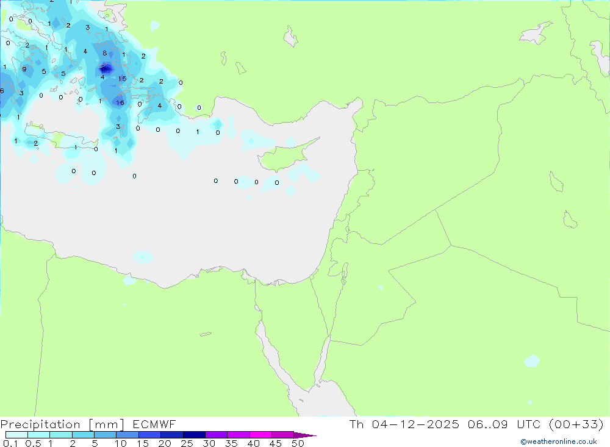Click the '0.1' legend scale label

pyautogui.click(x=10, y=443)
